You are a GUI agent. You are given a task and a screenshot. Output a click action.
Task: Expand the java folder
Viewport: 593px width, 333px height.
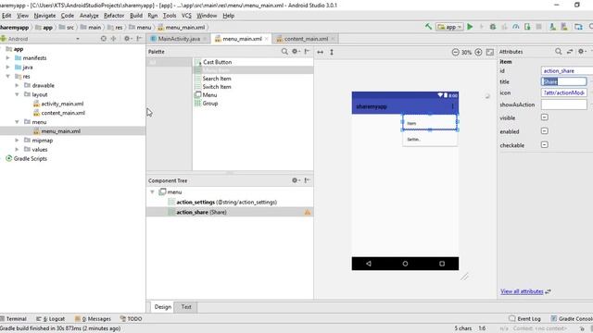(x=8, y=67)
